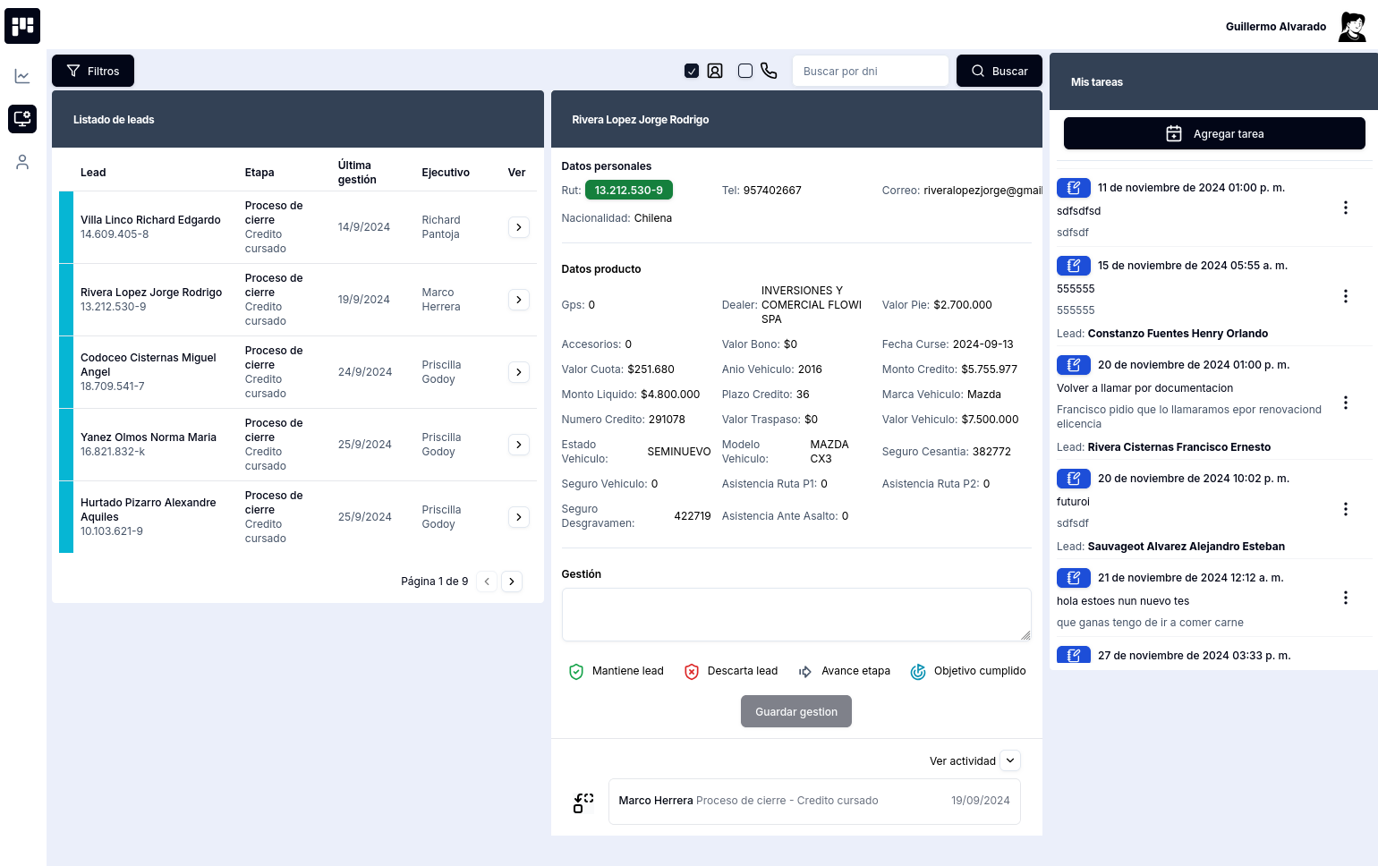Select 'Descarta lead' action
The height and width of the screenshot is (866, 1378).
[x=730, y=671]
